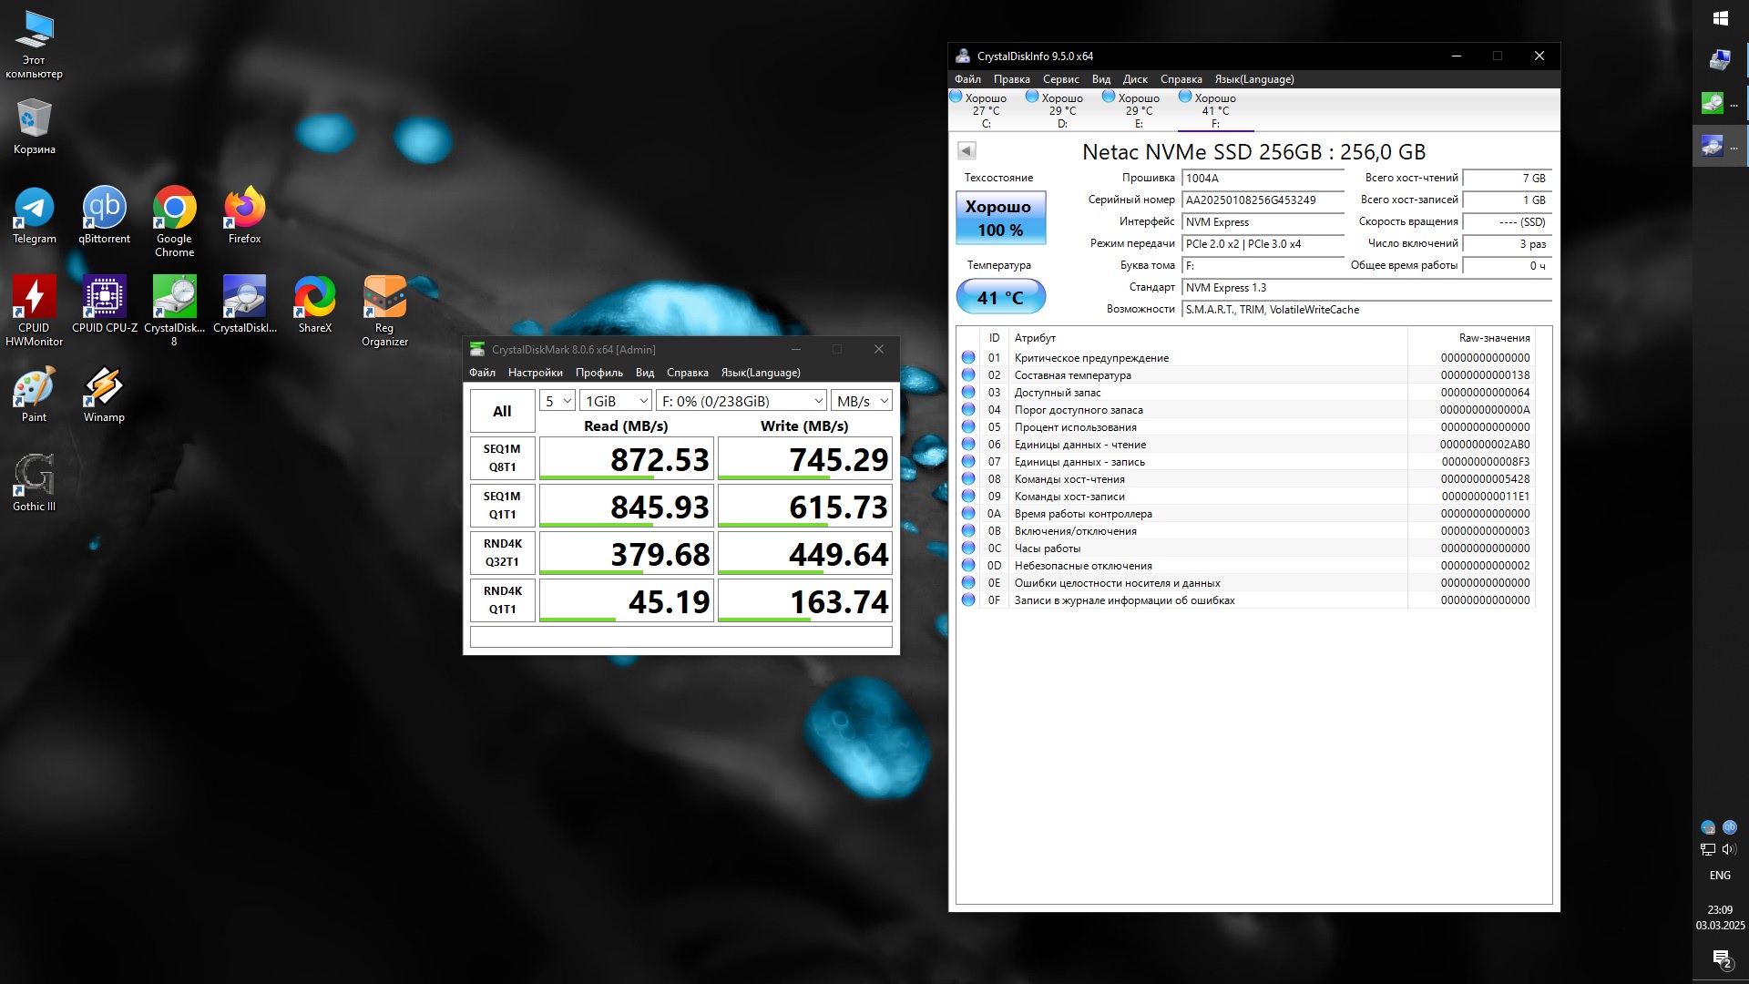Image resolution: width=1749 pixels, height=984 pixels.
Task: Open Правка menu in CrystalDiskInfo
Action: (x=1011, y=79)
